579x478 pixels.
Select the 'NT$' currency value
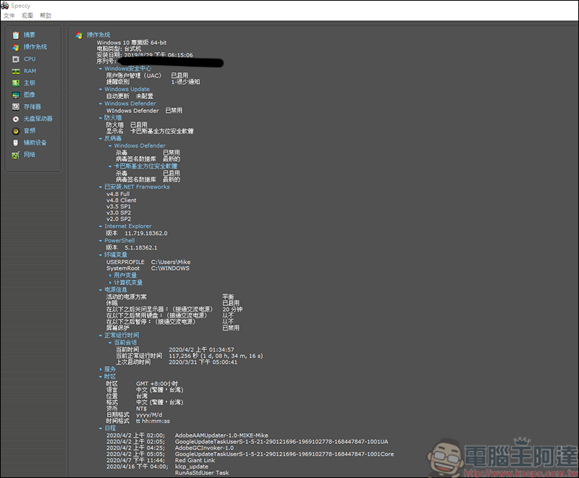point(141,409)
